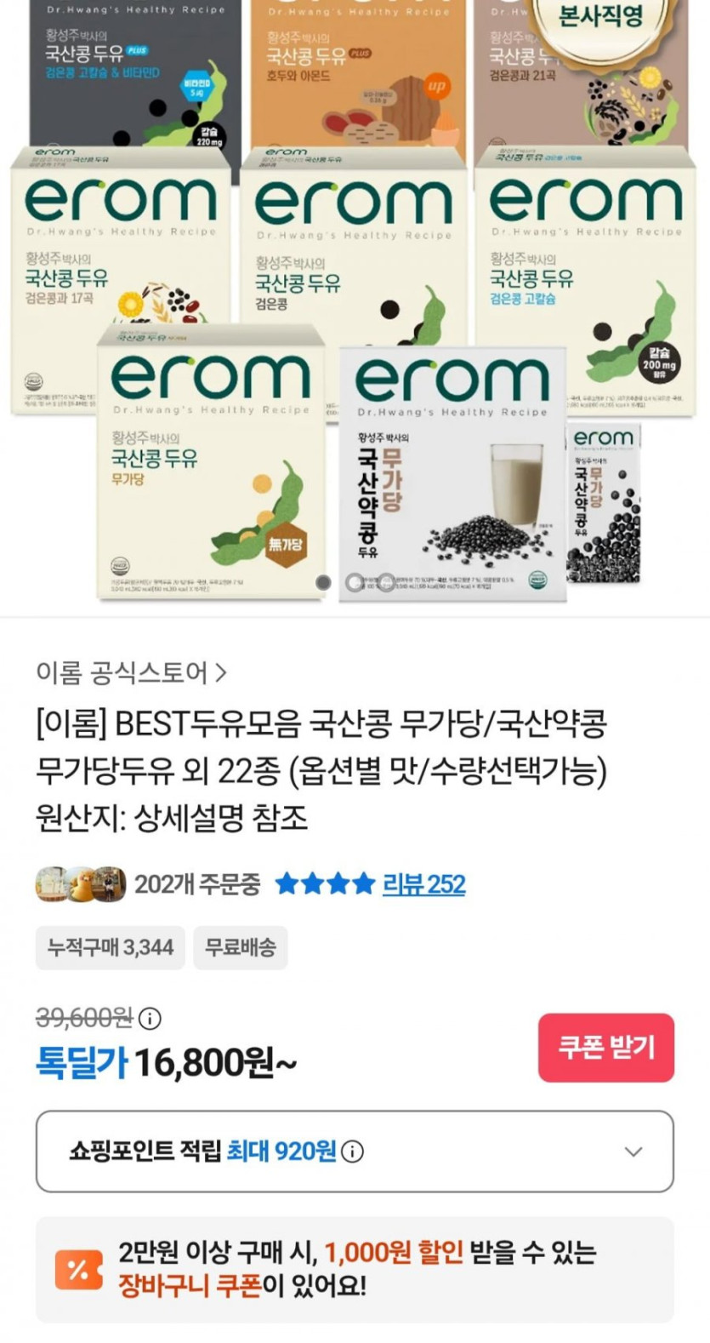Click the 톡딜가 16,800원 price text
The height and width of the screenshot is (1343, 710).
[x=167, y=1063]
